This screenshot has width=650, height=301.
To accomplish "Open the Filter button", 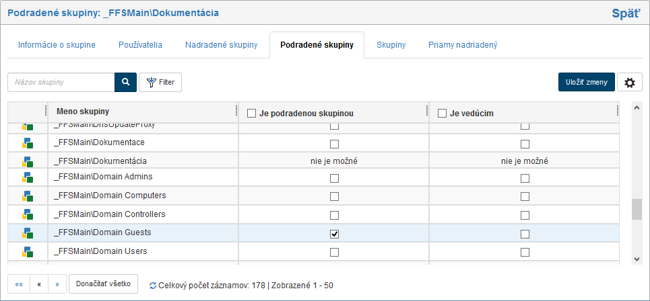I will pos(160,82).
